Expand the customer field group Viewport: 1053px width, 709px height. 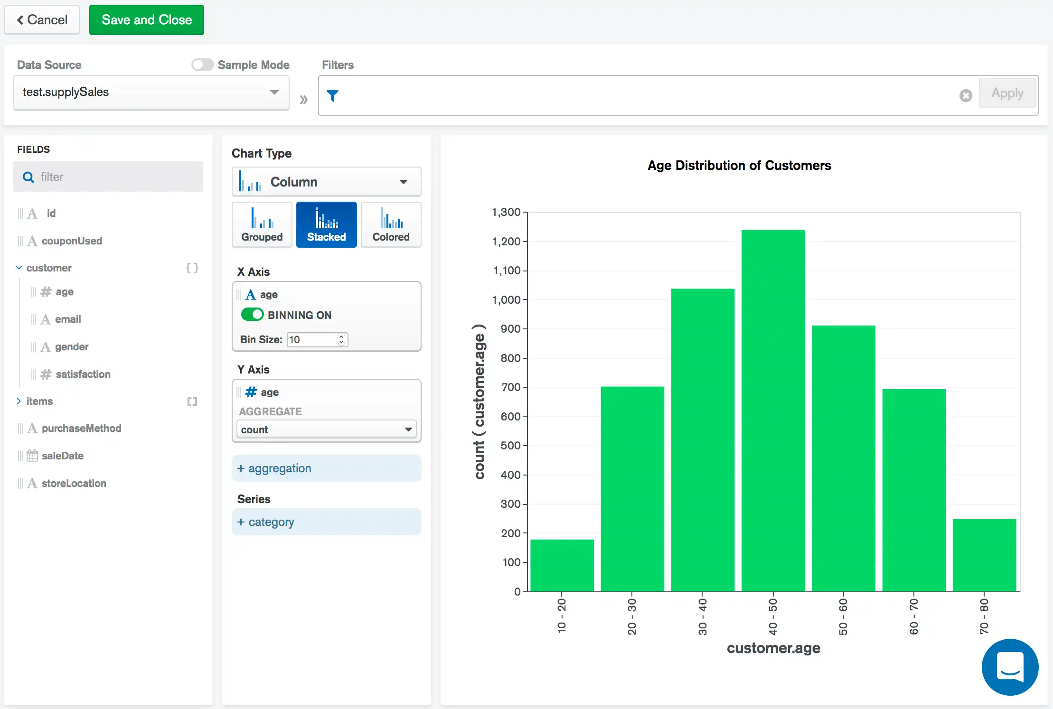click(18, 268)
